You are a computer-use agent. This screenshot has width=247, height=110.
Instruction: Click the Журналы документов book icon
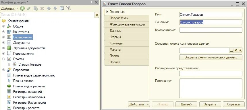pyautogui.click(x=9, y=48)
